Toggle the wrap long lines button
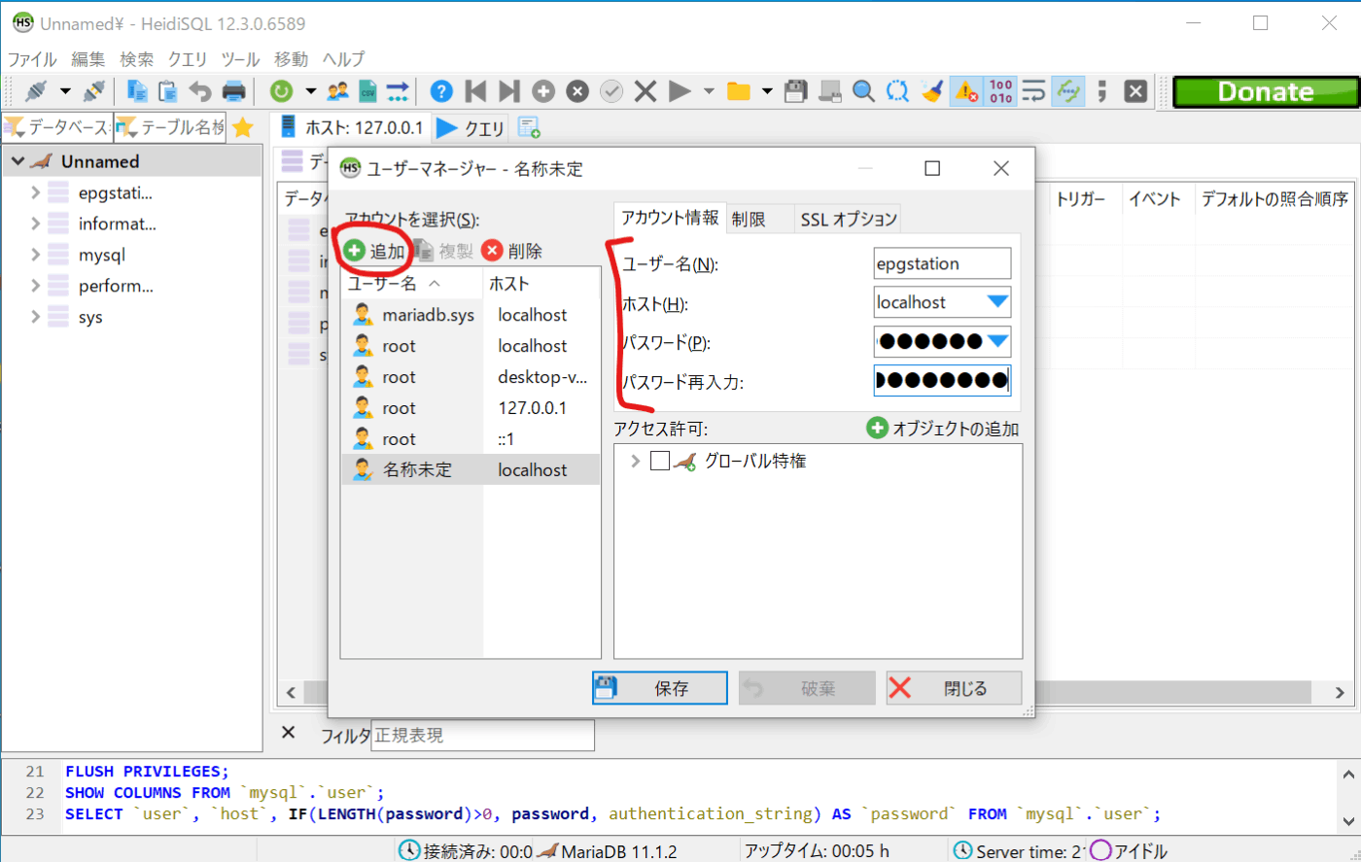This screenshot has width=1361, height=862. 1033,91
